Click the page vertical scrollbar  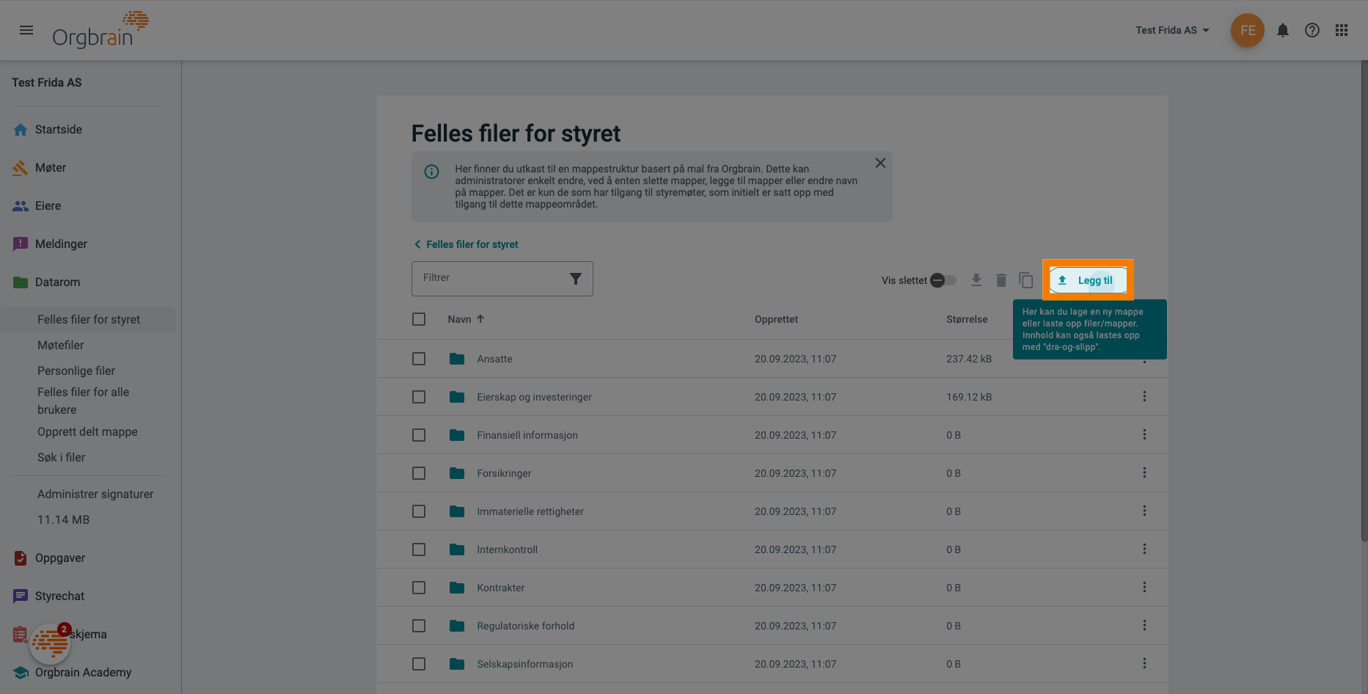point(1364,301)
